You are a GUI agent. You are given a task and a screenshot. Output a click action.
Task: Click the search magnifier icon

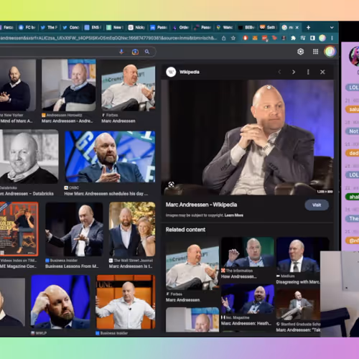pos(147,52)
